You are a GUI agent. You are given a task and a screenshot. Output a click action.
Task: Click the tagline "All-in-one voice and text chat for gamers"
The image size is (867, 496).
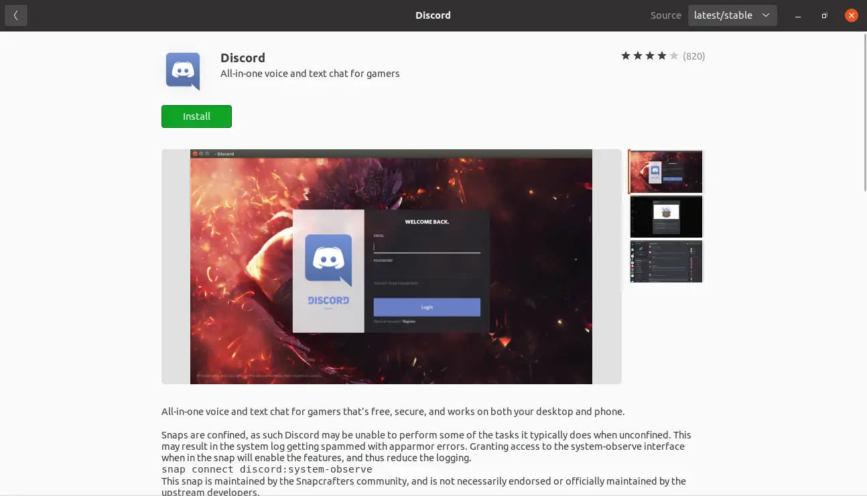pos(310,74)
